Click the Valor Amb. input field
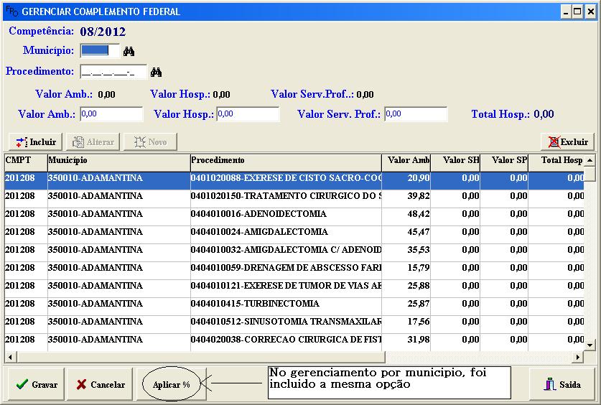 point(111,114)
